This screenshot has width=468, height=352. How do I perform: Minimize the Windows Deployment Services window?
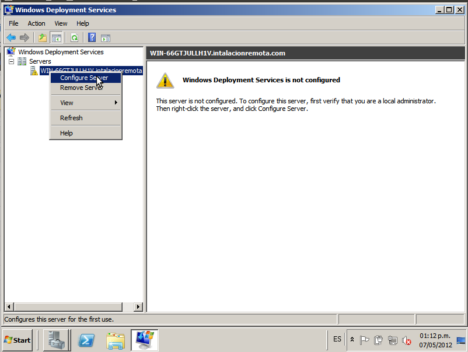(439, 10)
